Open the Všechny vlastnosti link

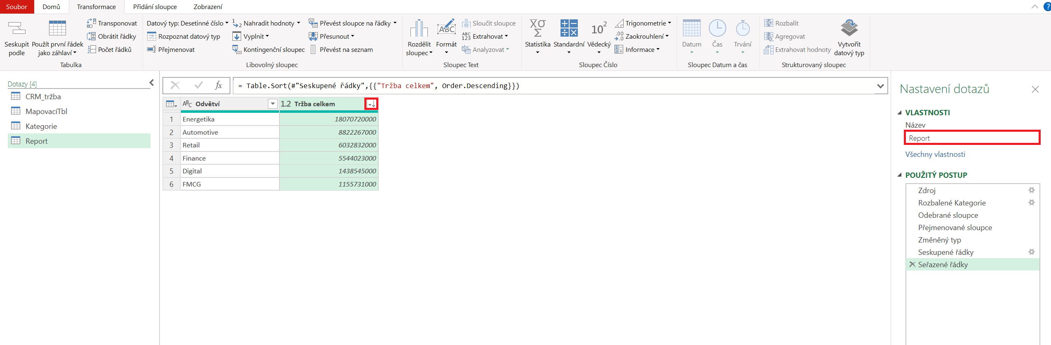(x=935, y=154)
